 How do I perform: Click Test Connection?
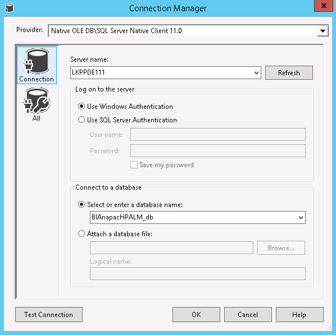click(x=49, y=314)
